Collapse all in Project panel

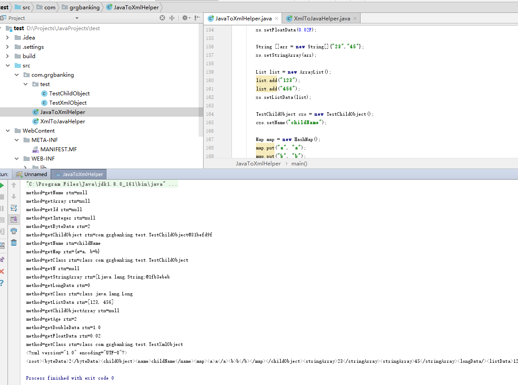coord(172,18)
